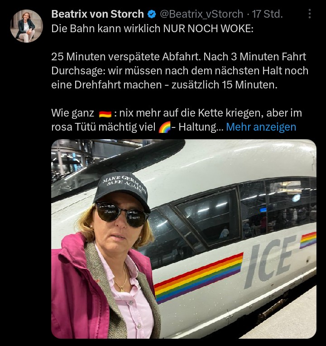
Task: Click the 'Wie ganz' text before flag
Action: 72,113
